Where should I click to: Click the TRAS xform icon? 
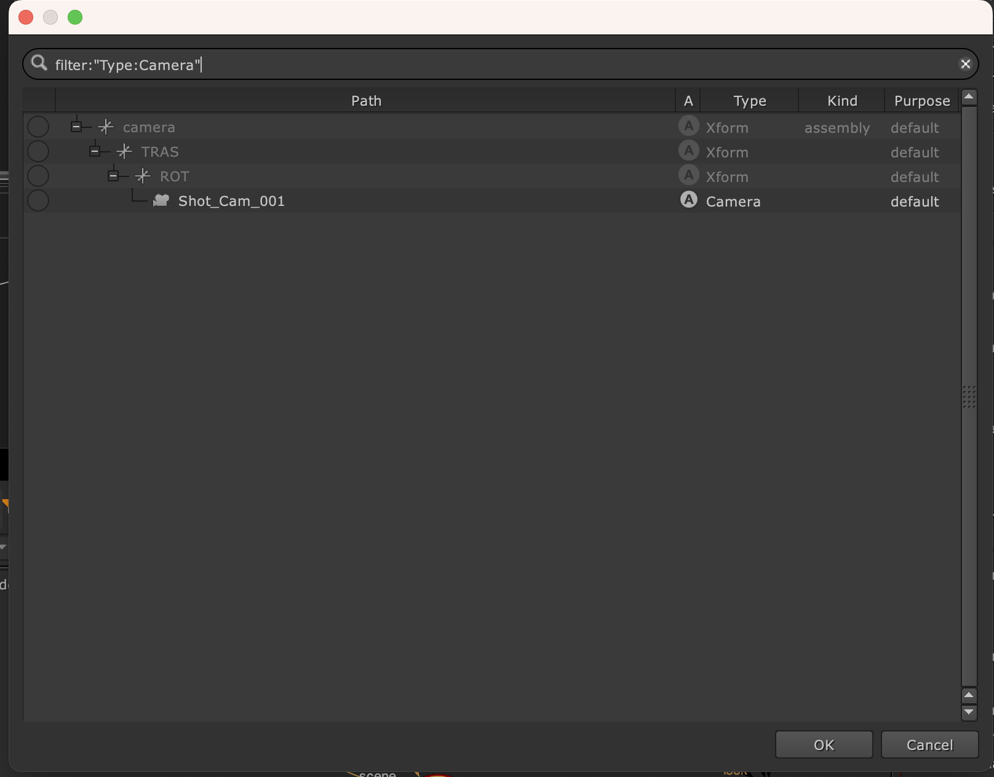(124, 152)
